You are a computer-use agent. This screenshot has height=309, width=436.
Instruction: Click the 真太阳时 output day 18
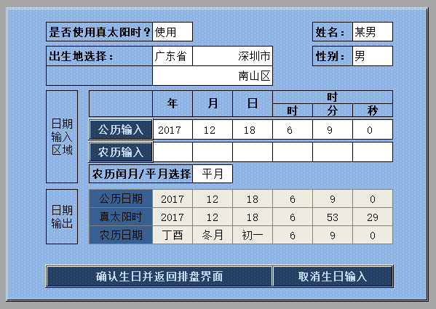tap(253, 217)
